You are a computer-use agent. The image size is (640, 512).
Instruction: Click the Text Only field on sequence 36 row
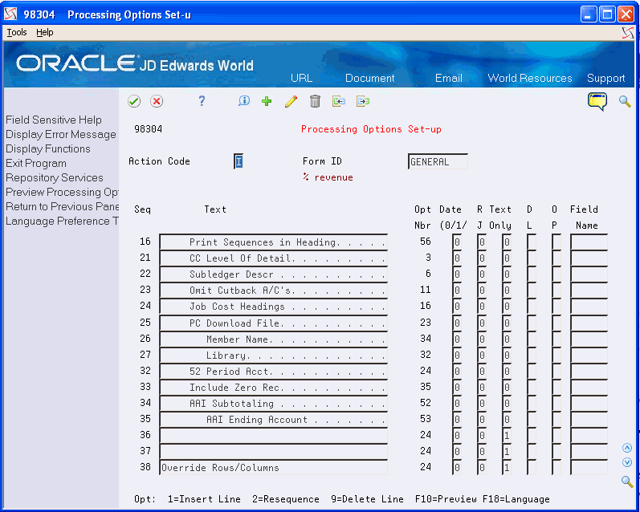click(507, 435)
